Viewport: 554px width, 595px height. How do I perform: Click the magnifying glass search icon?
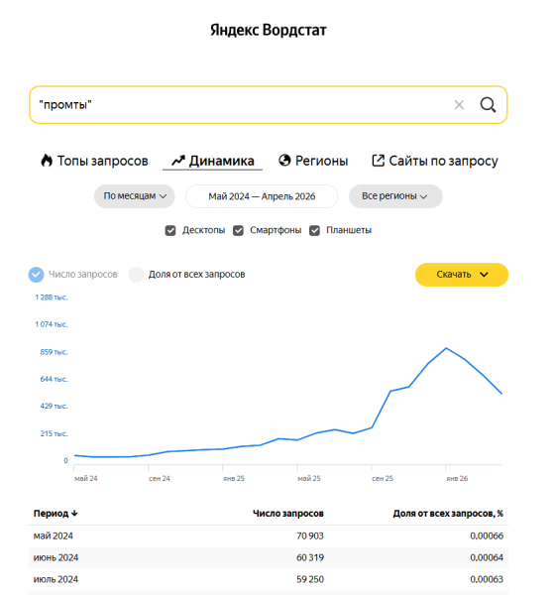click(x=488, y=105)
